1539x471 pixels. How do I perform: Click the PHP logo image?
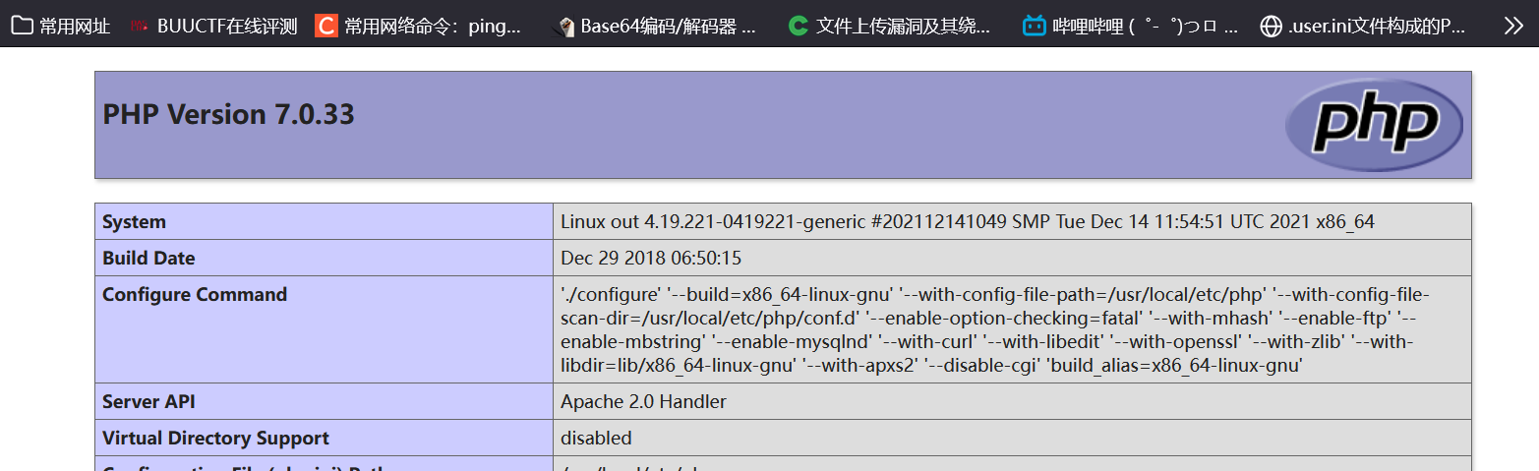1374,125
